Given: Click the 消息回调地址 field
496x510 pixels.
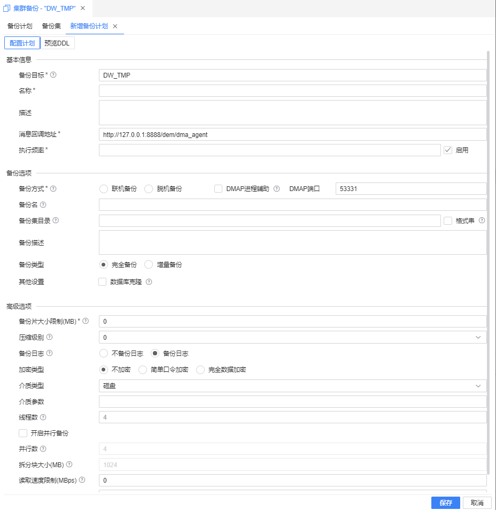Looking at the screenshot, I should click(x=293, y=134).
